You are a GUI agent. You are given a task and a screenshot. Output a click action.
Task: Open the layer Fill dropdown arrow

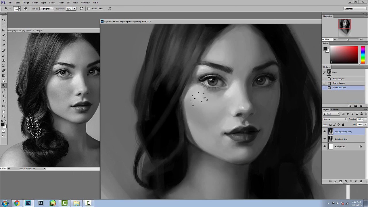365,124
